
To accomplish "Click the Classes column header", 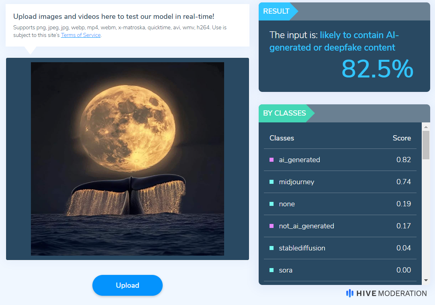I will coord(282,138).
